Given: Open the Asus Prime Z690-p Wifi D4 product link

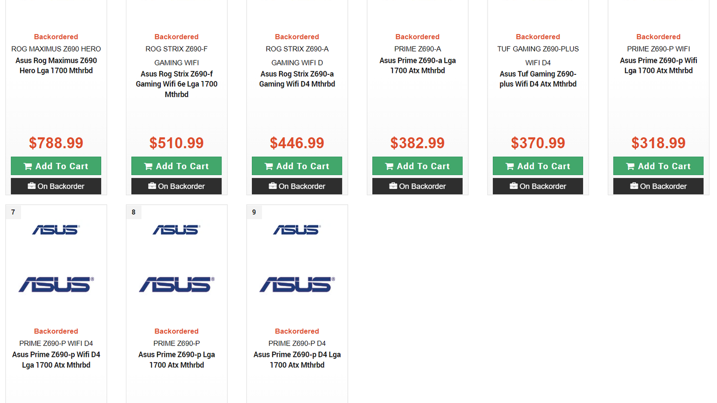Looking at the screenshot, I should (56, 360).
